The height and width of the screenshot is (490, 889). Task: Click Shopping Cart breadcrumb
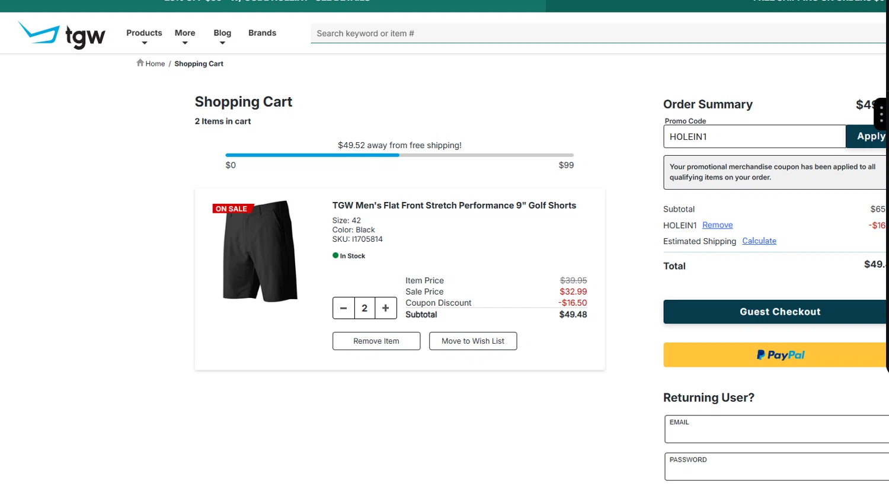199,64
